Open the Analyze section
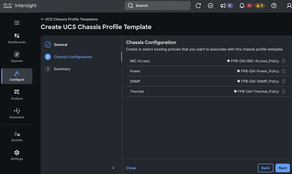This screenshot has width=292, height=174. coord(17,95)
